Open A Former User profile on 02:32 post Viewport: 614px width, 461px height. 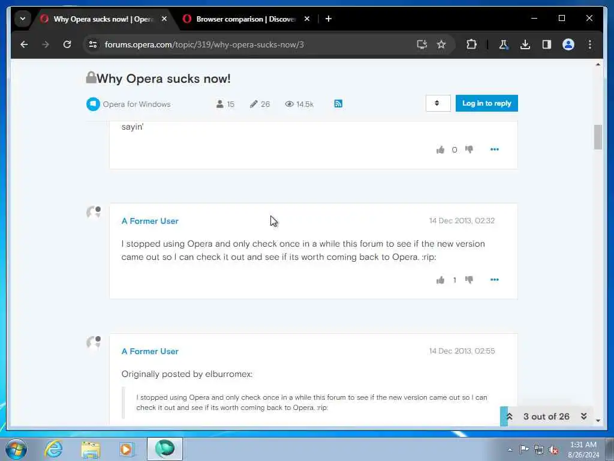(x=150, y=221)
